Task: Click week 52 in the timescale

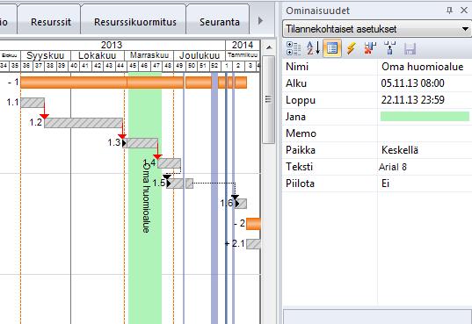Action: coord(214,66)
